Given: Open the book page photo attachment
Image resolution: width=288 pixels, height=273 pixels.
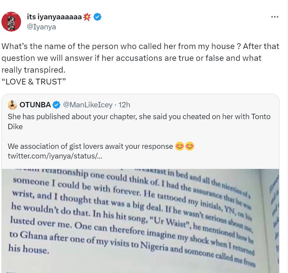Looking at the screenshot, I should coord(141,221).
